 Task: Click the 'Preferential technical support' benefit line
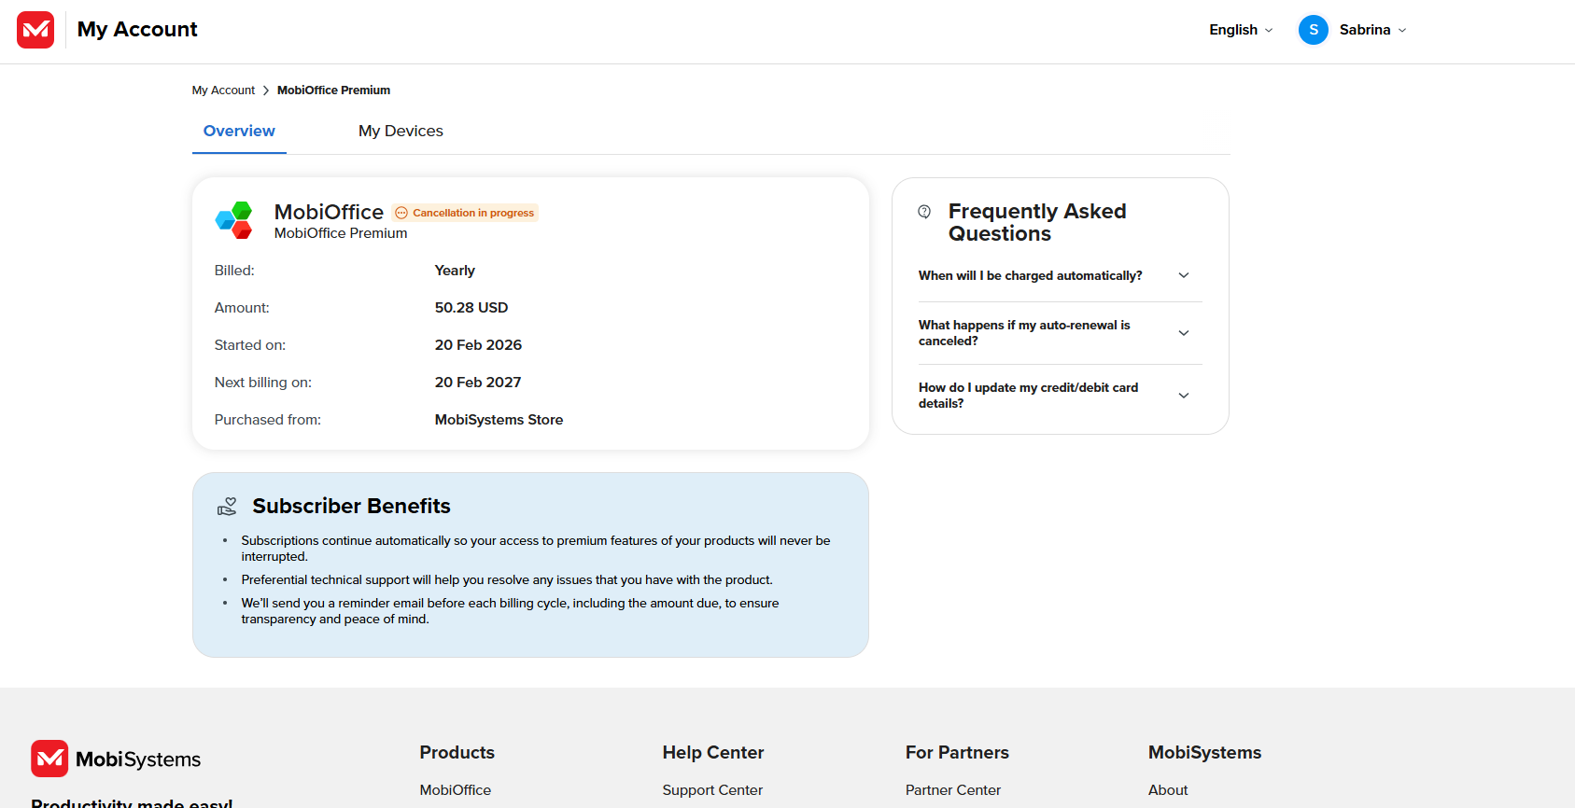click(x=507, y=580)
